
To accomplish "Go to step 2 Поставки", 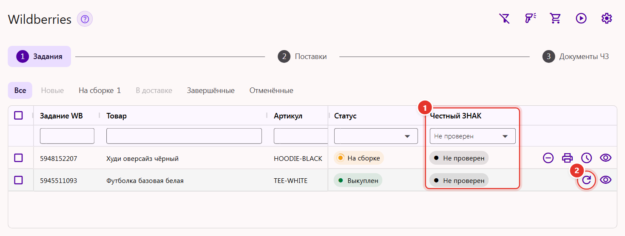I will click(x=302, y=56).
